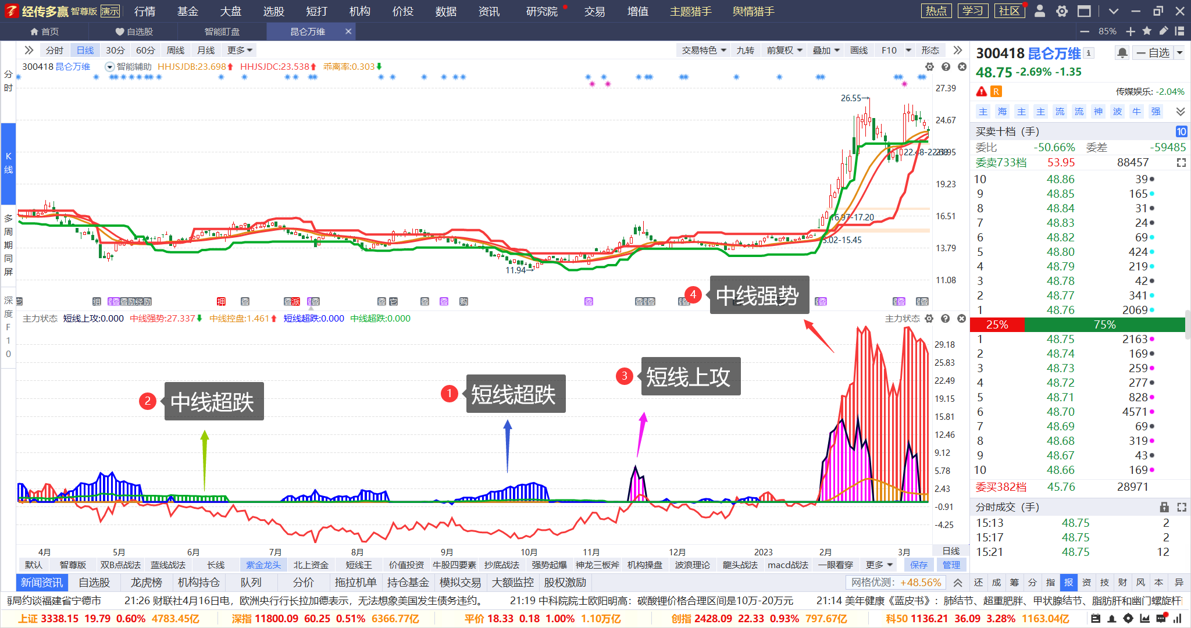Open 行情 menu
The image size is (1191, 628).
(145, 11)
